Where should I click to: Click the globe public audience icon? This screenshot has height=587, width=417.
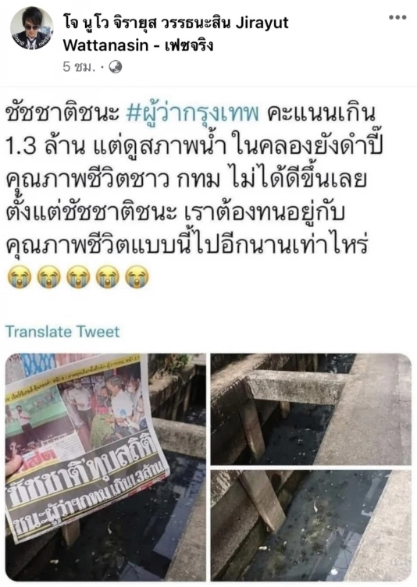[115, 67]
